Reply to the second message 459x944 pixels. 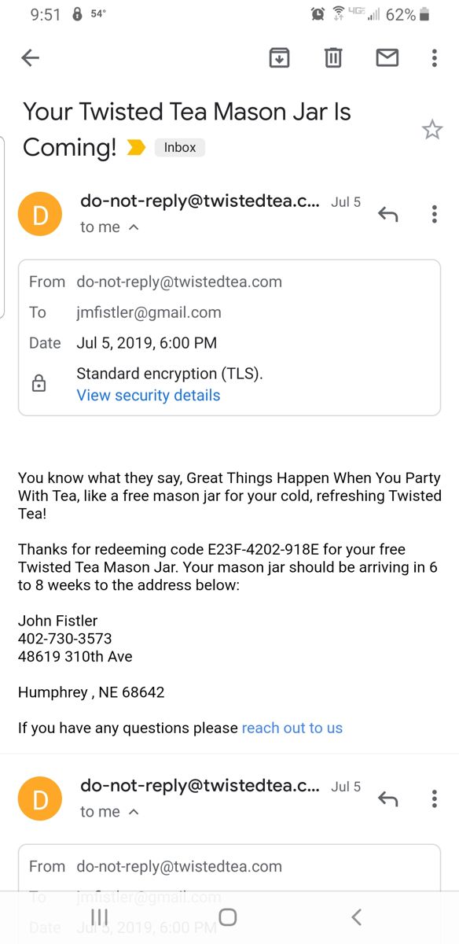[x=388, y=798]
